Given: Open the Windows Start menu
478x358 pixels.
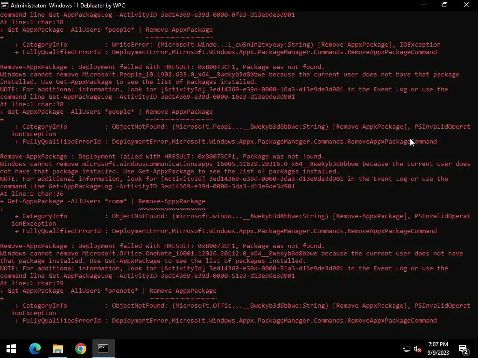Looking at the screenshot, I should click(11, 349).
